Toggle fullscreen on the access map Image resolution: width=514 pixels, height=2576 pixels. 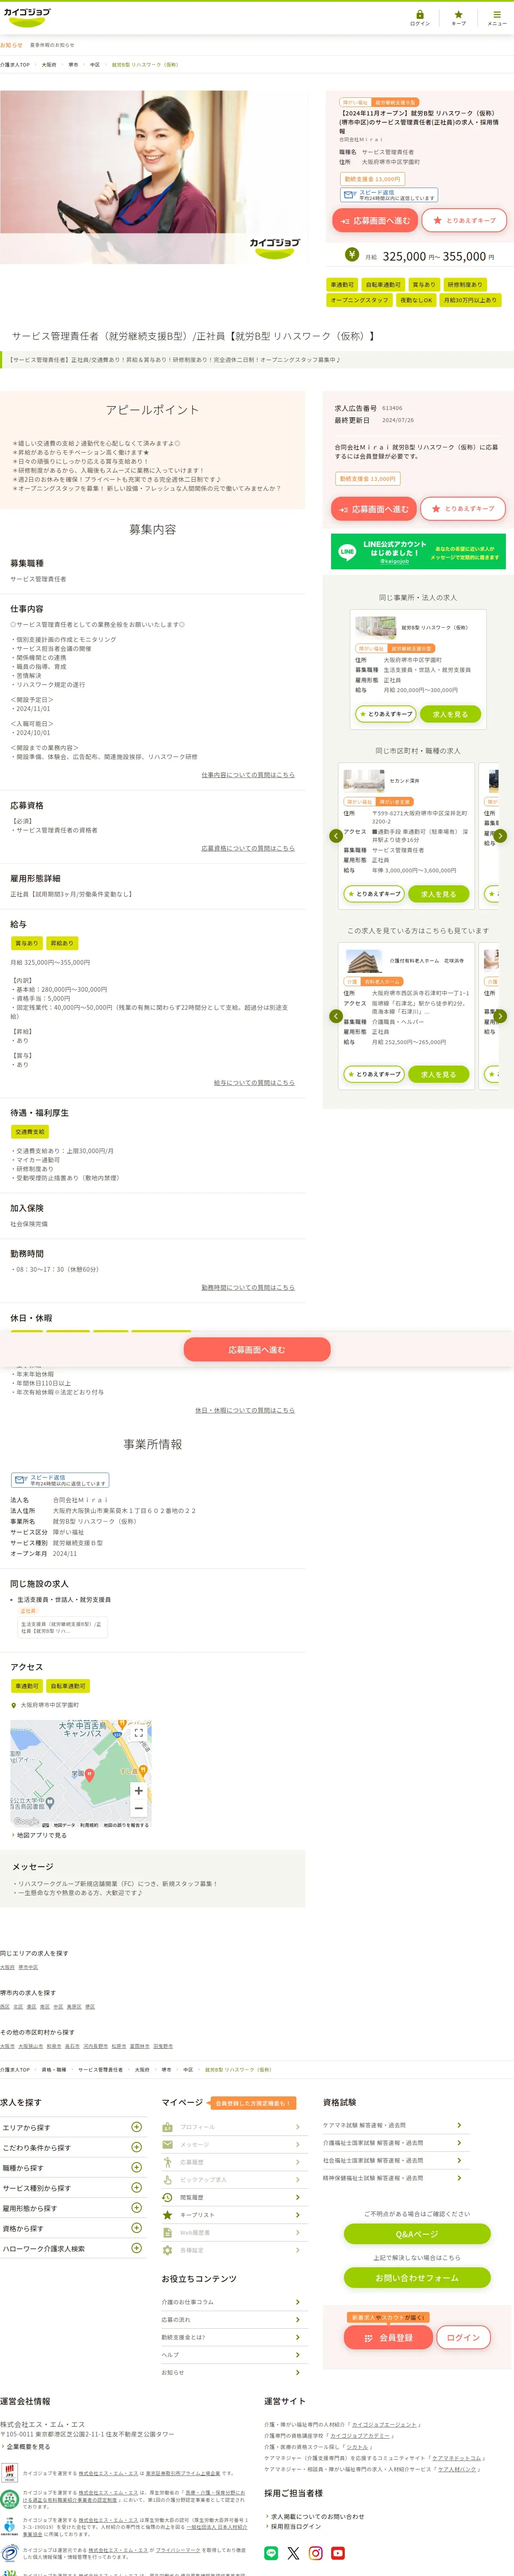(x=138, y=1733)
